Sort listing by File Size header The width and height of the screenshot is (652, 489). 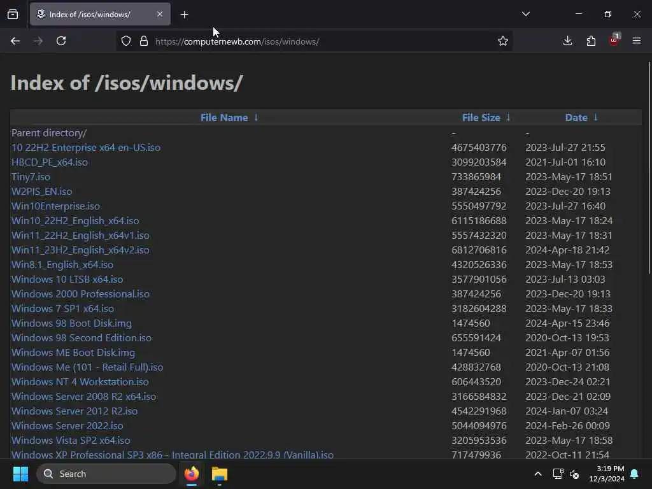coord(481,118)
